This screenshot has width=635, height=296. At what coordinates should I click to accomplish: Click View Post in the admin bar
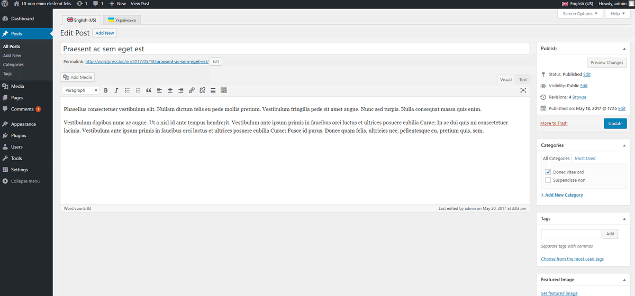[x=140, y=3]
